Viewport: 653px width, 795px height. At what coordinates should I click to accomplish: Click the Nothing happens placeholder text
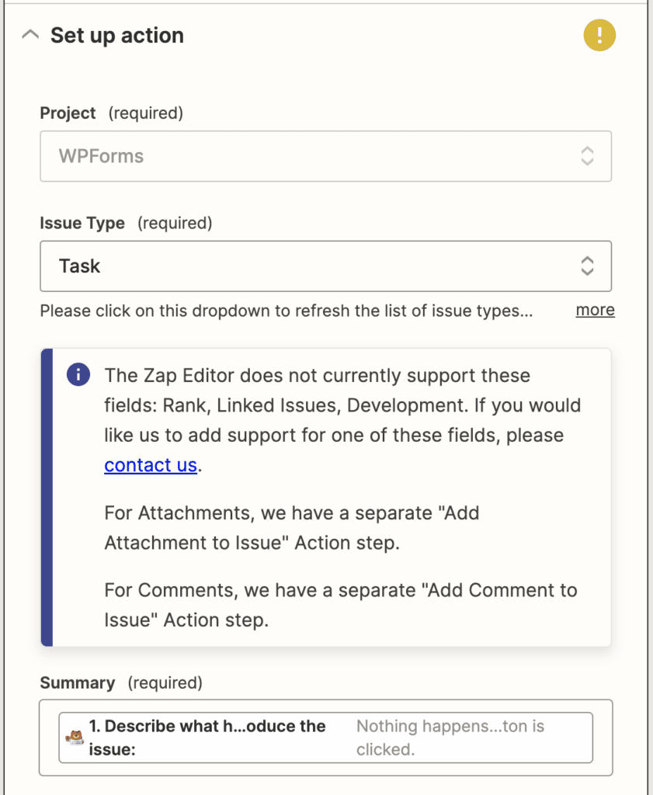[x=439, y=736]
